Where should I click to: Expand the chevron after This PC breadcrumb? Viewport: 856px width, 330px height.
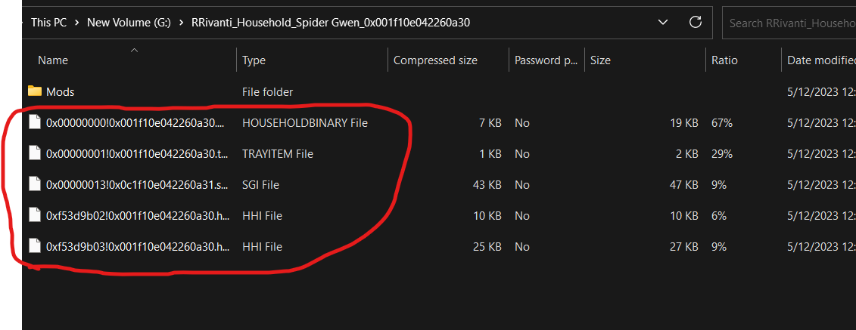point(77,23)
